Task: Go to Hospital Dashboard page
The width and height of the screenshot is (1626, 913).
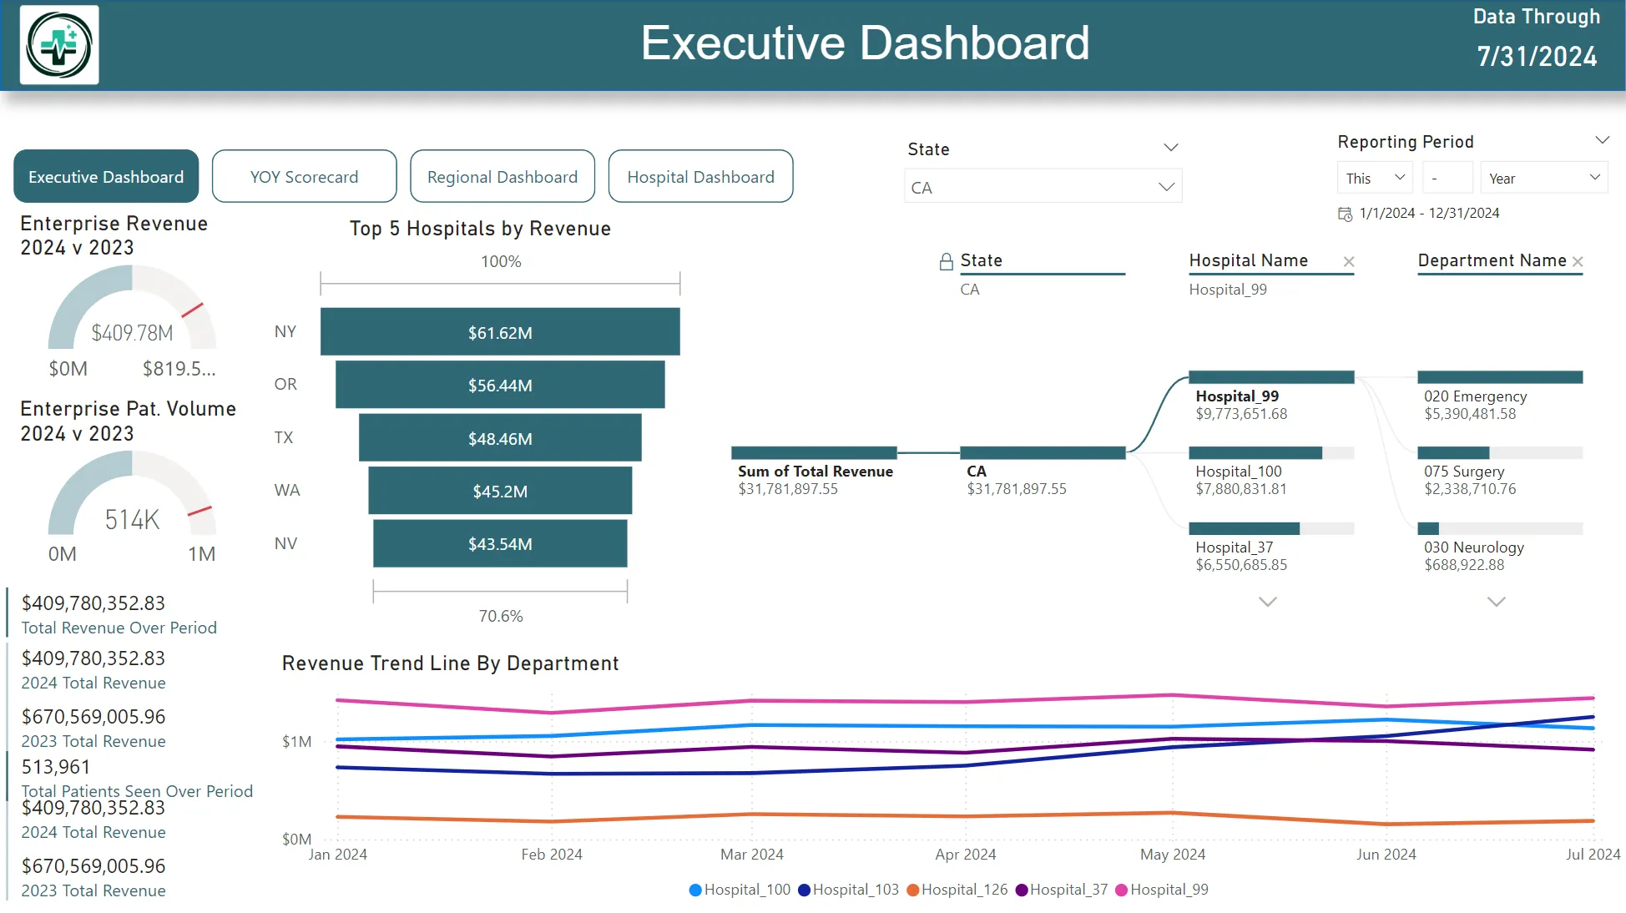Action: coord(700,177)
